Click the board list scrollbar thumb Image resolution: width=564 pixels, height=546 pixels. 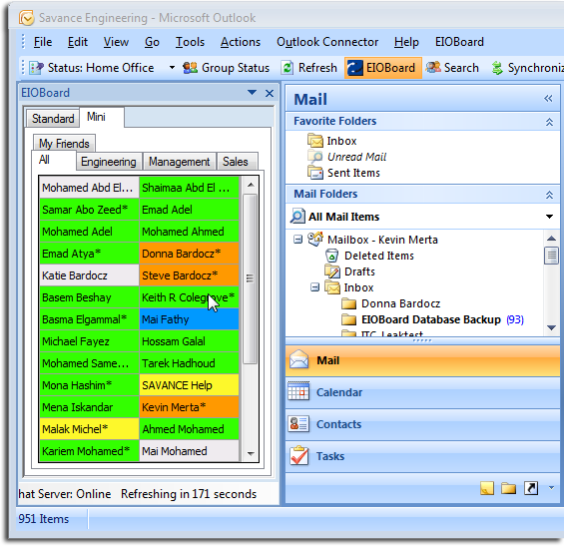coord(250,278)
